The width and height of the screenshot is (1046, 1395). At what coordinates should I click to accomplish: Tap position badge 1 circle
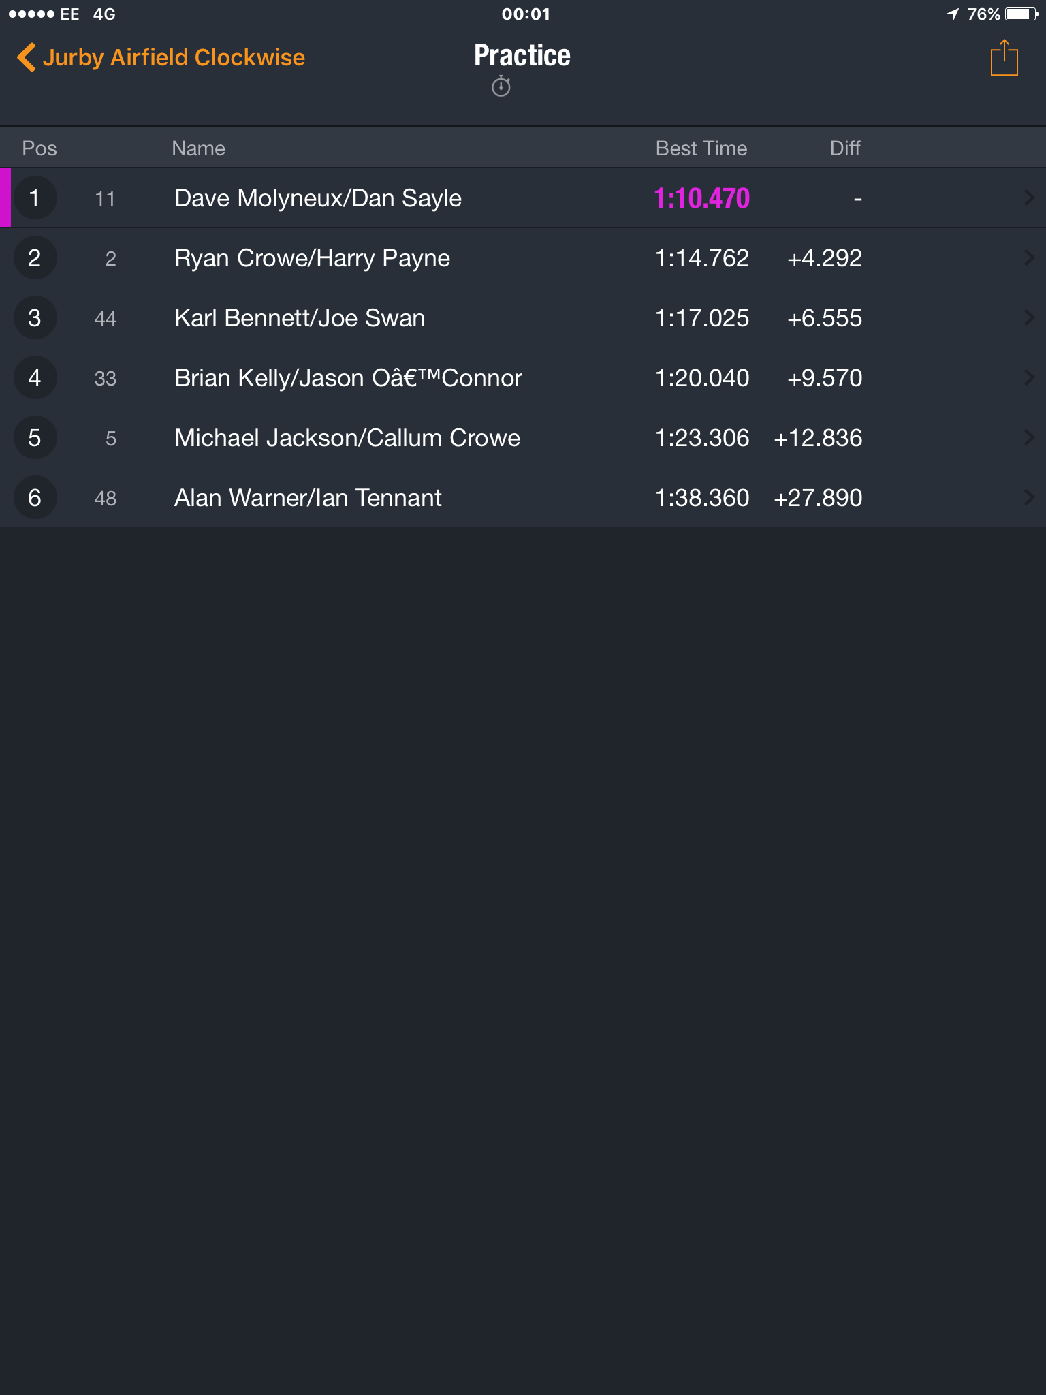tap(35, 198)
